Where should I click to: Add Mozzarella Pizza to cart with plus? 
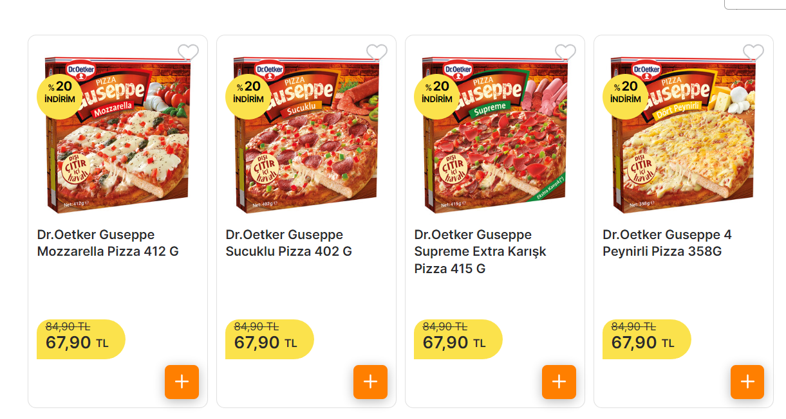click(x=182, y=382)
